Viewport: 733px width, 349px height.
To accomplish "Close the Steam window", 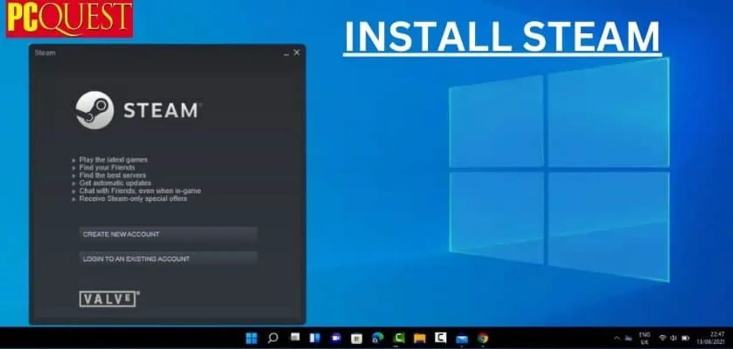I will point(297,53).
